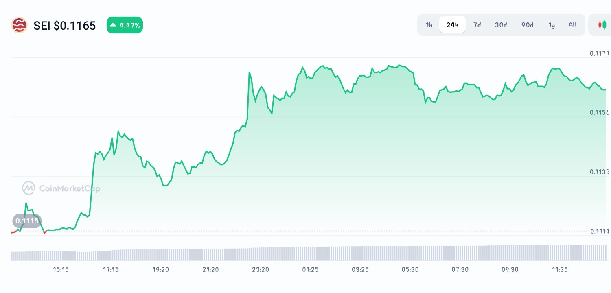Screen dimensions: 611x293
Task: Click the 23:20 time axis label
Action: (x=261, y=269)
